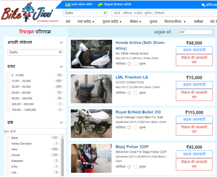
Task: Check the 0 - 15,000 budget filter
Action: pos(8,75)
